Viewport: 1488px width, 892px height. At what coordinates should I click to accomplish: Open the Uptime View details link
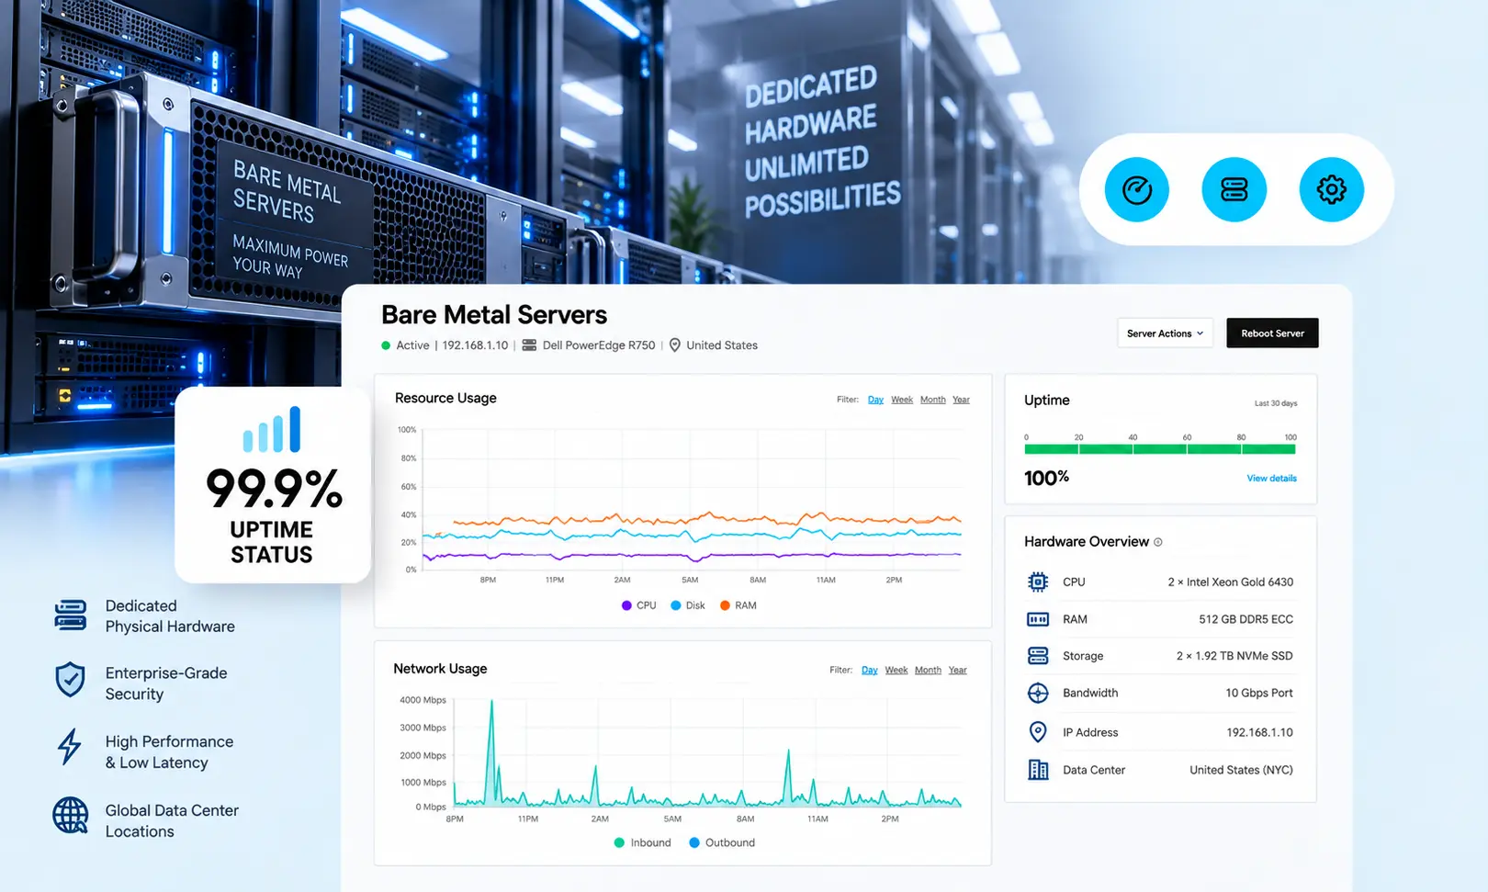click(1271, 479)
